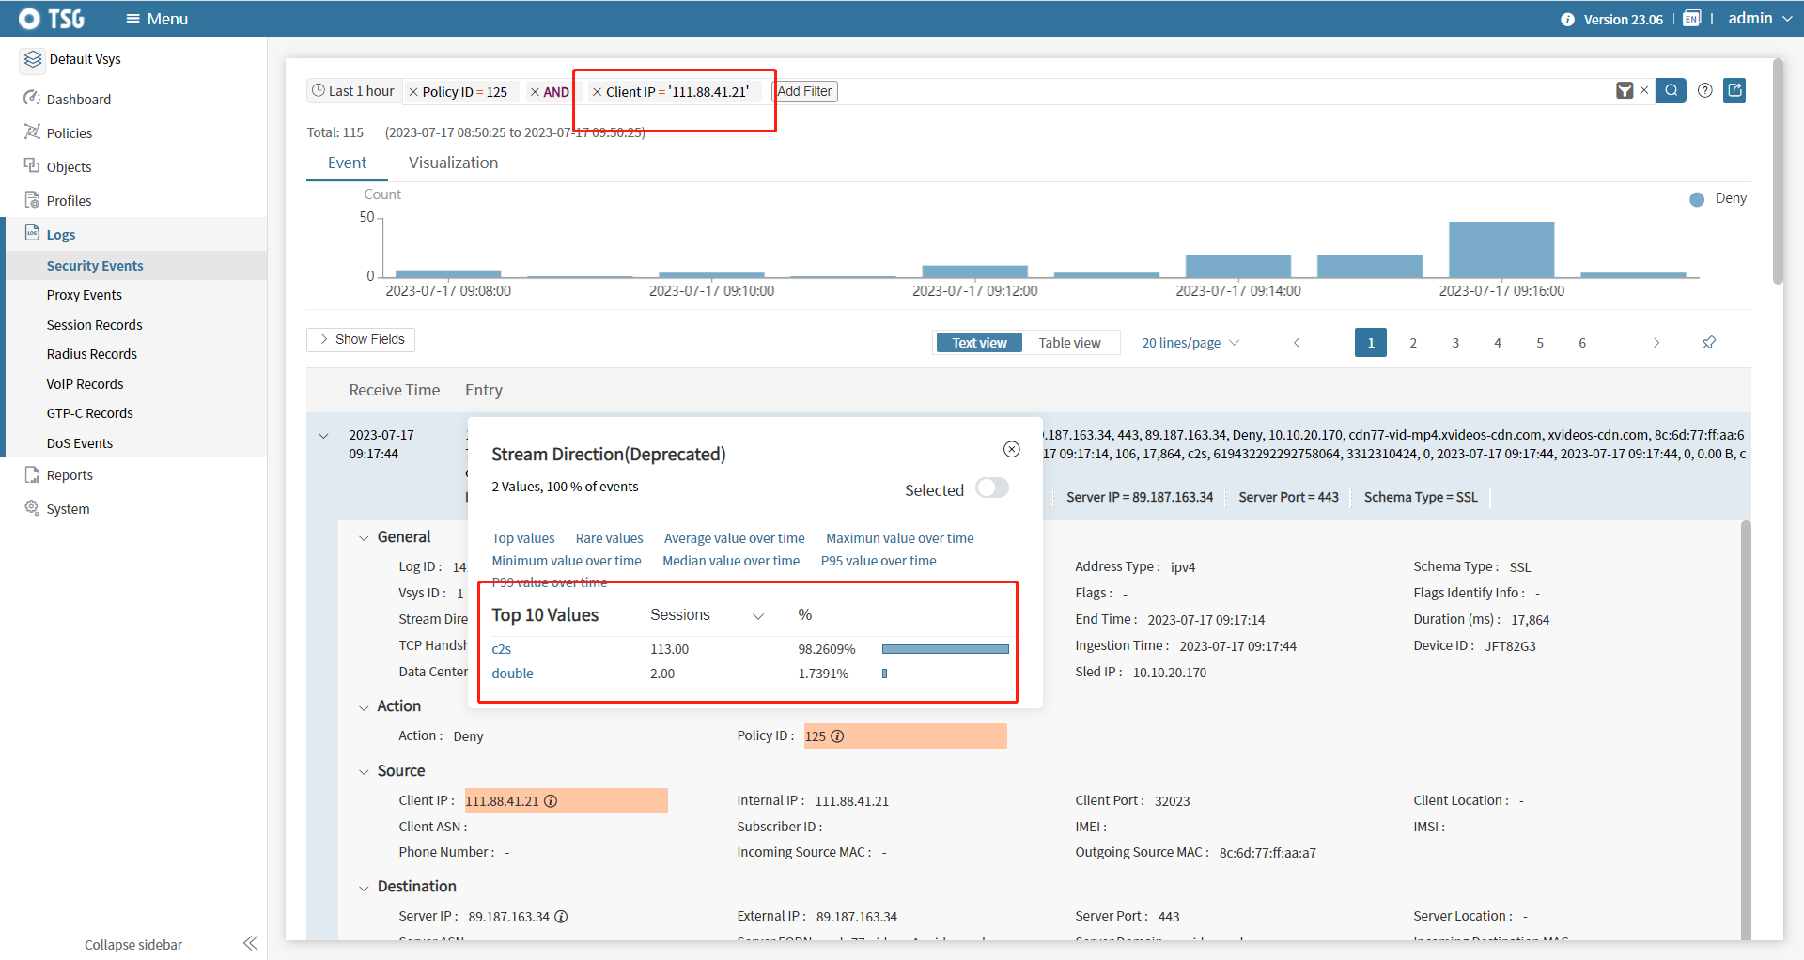This screenshot has width=1804, height=960.
Task: Click the Add Filter button
Action: pos(804,92)
